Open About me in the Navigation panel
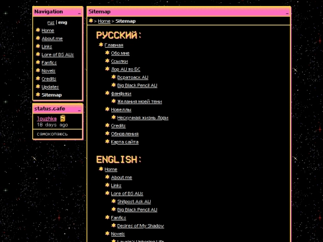Screen dimensions: 323x242 (52, 38)
